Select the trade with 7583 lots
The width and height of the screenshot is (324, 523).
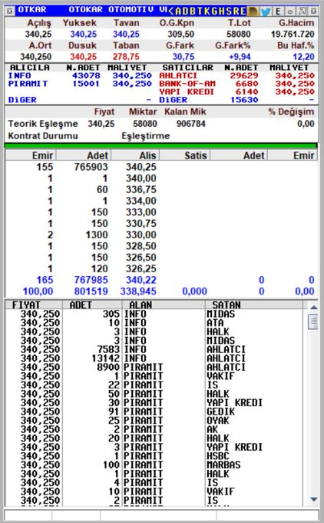click(155, 349)
